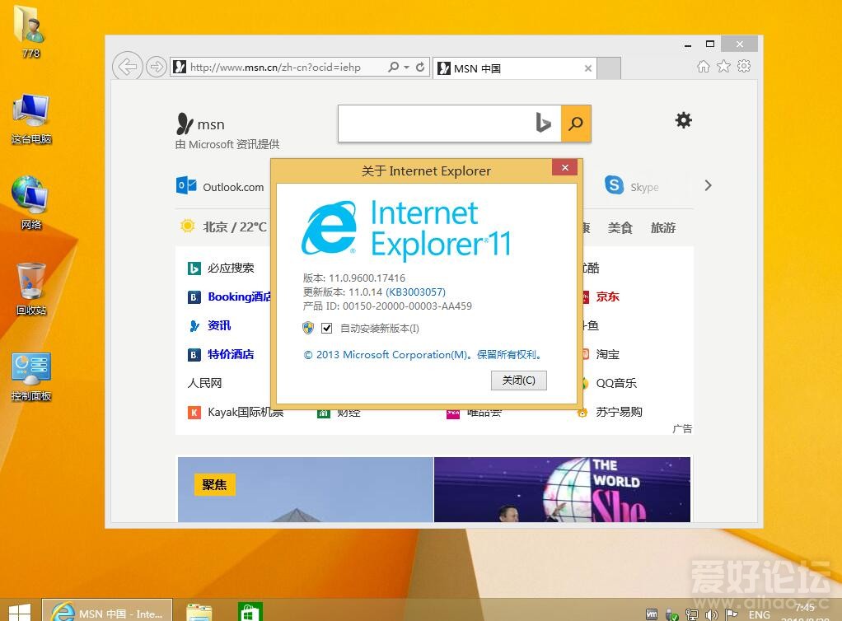Viewport: 842px width, 621px height.
Task: Open 这台电脑 desktop icon
Action: tap(31, 118)
